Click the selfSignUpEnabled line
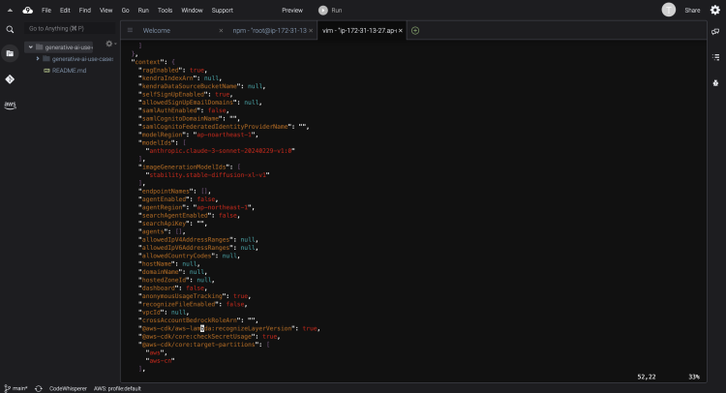 pos(186,95)
